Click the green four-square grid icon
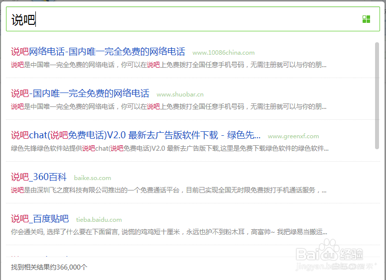This screenshot has height=280, width=386. coord(366,19)
